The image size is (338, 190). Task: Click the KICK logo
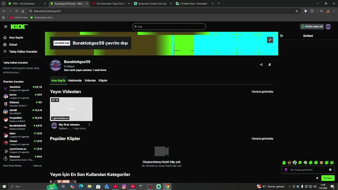coord(19,27)
